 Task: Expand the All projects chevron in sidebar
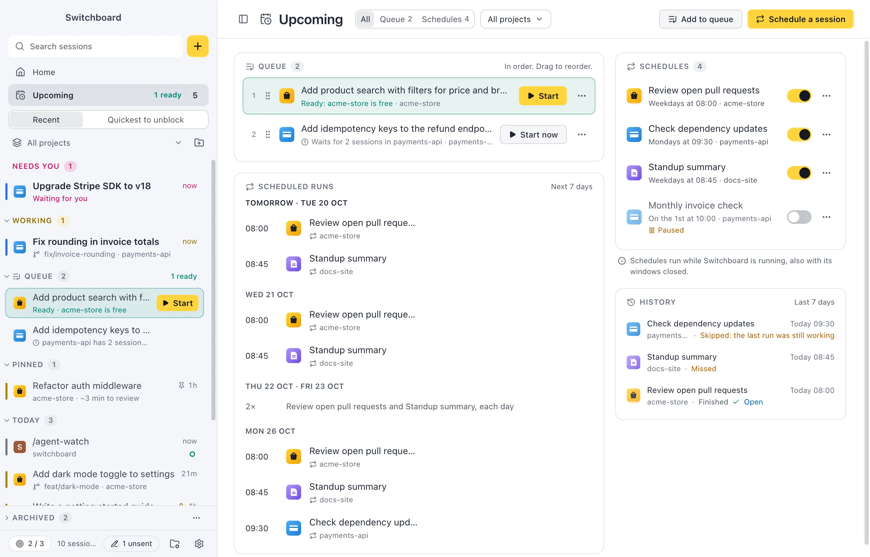click(178, 143)
